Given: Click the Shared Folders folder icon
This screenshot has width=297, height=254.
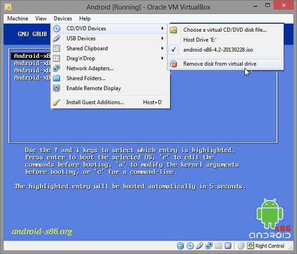Looking at the screenshot, I should coord(56,78).
